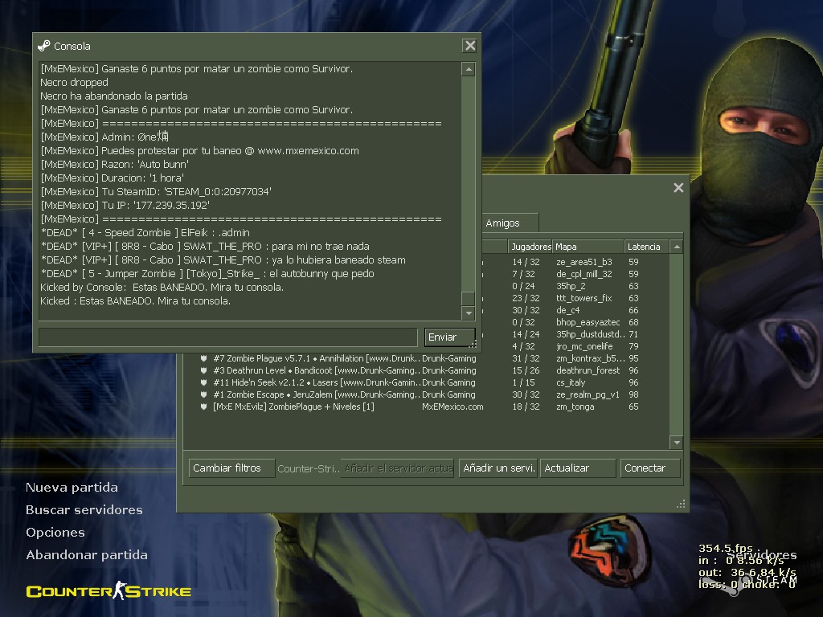823x617 pixels.
Task: Click shield icon beside #3 Deathrun Level server
Action: tap(203, 370)
